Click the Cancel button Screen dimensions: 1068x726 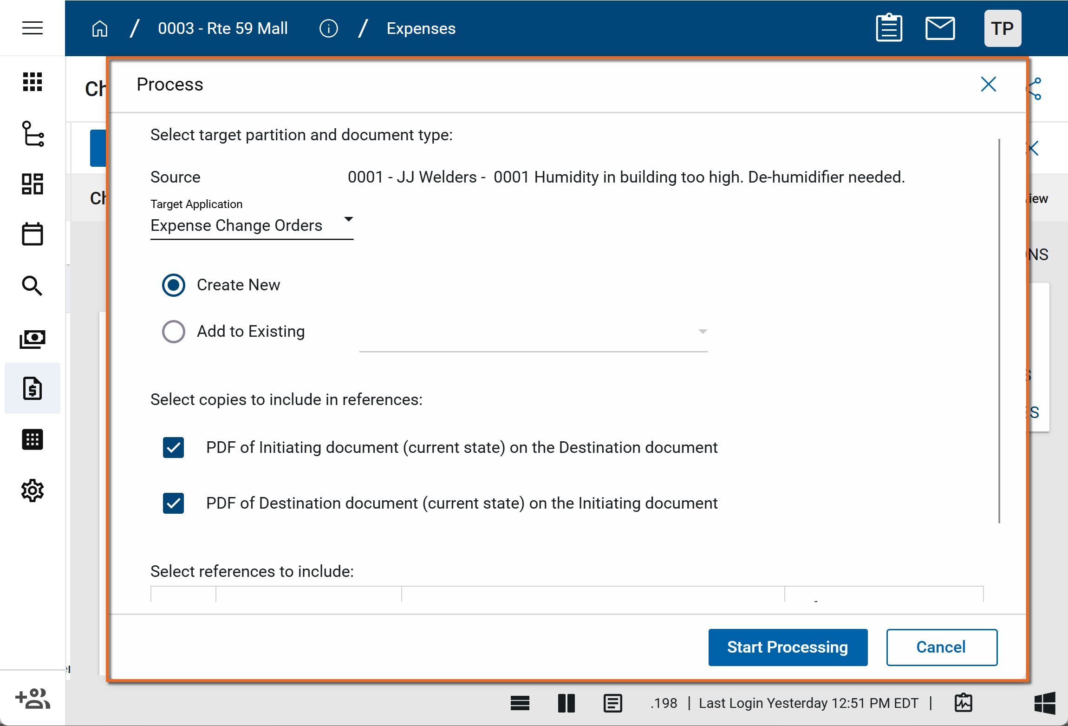click(x=941, y=647)
